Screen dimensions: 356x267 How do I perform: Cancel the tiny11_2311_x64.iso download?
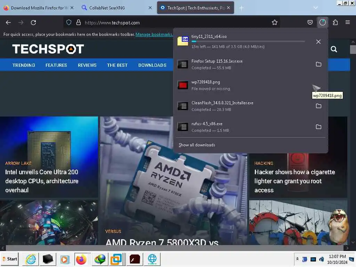point(318,42)
